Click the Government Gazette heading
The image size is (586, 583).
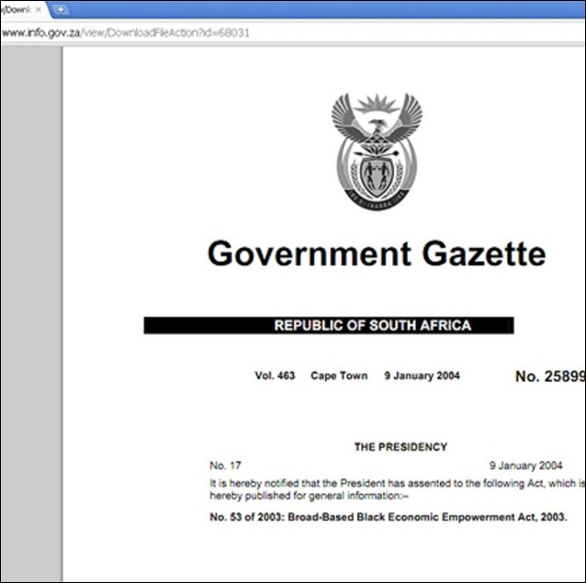(377, 253)
